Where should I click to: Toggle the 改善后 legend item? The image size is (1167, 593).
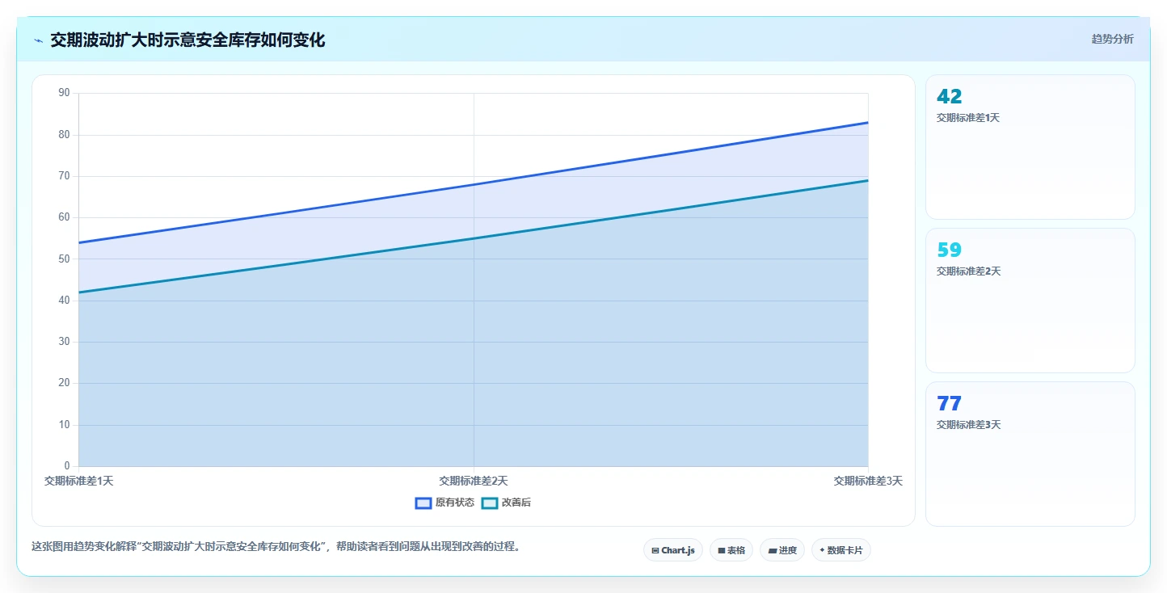(506, 503)
